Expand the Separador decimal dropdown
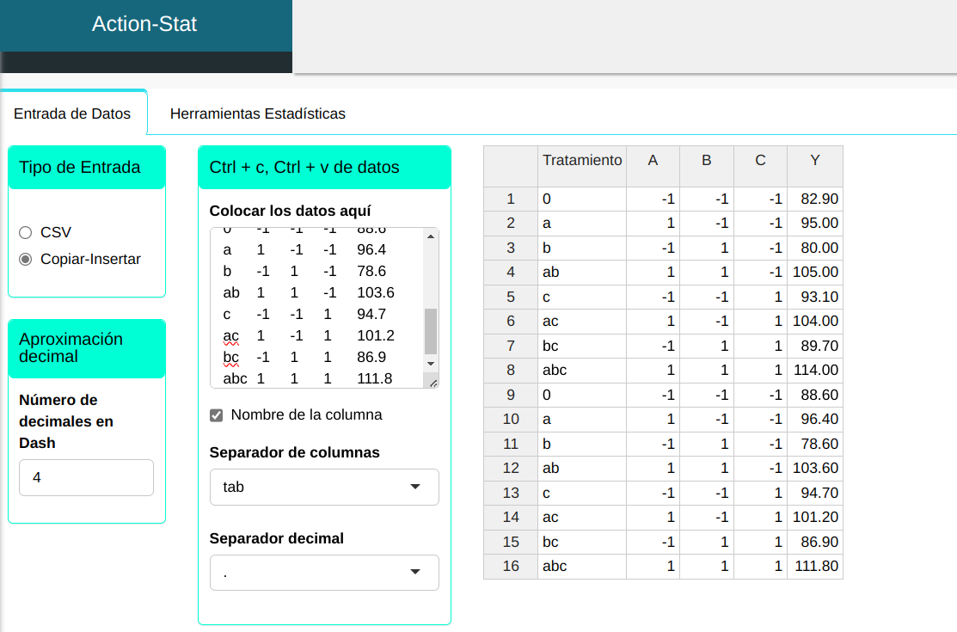This screenshot has height=632, width=957. point(323,573)
